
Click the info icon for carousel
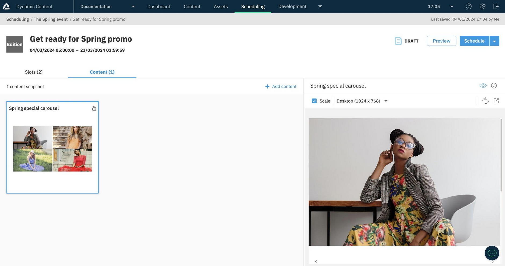click(494, 86)
